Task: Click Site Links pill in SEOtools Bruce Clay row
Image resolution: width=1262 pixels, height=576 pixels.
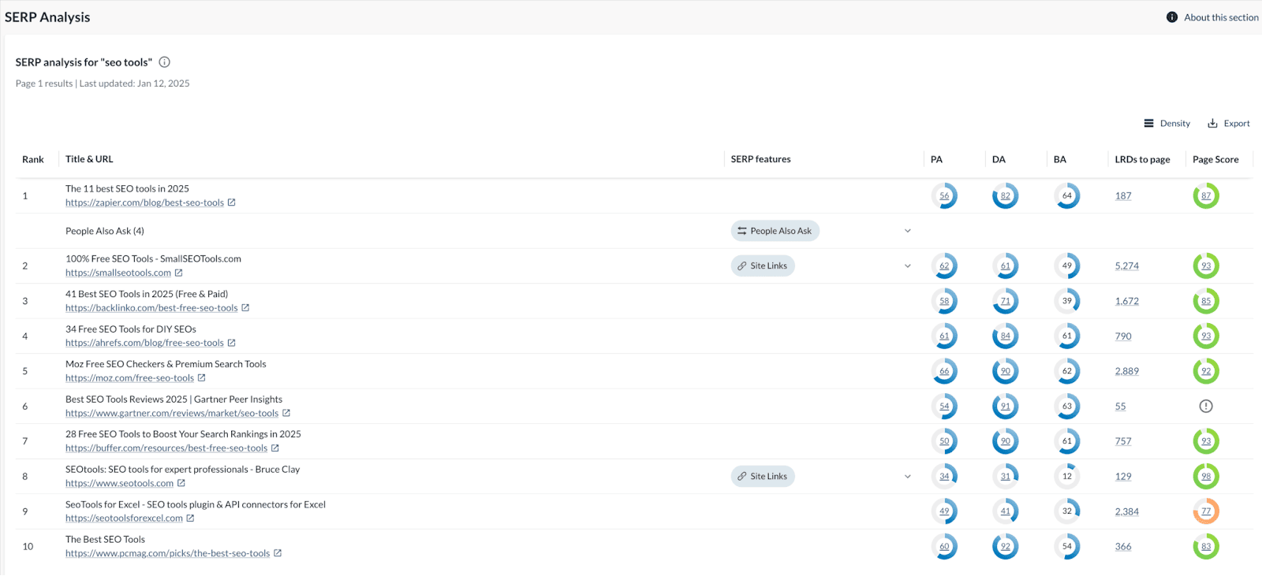Action: [x=763, y=477]
